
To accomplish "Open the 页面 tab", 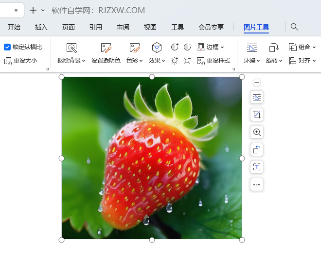I will pos(69,27).
